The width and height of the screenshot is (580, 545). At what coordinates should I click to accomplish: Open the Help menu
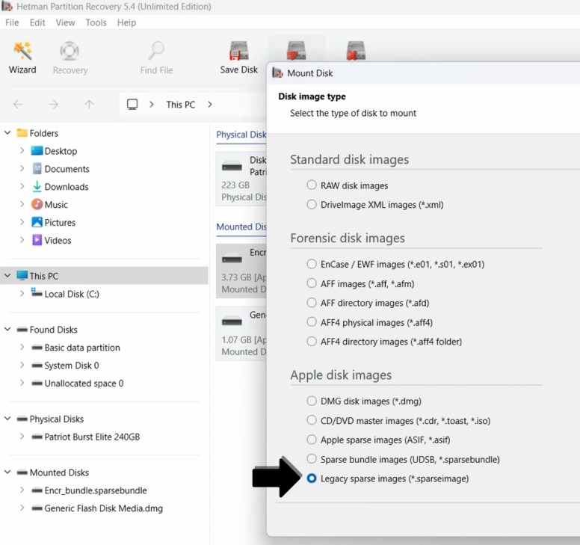pyautogui.click(x=126, y=22)
